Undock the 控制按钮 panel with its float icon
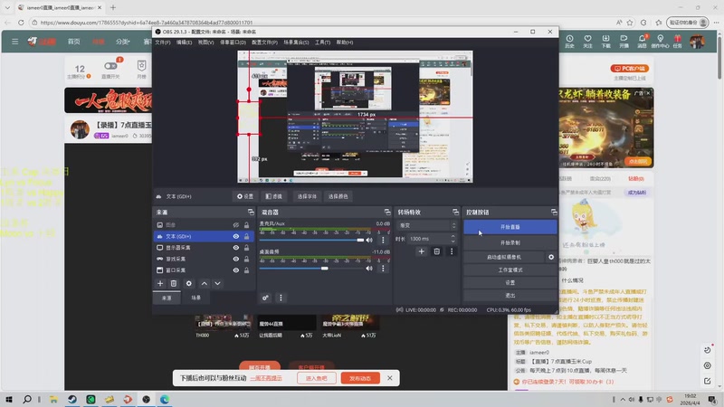This screenshot has height=407, width=724. coord(554,213)
